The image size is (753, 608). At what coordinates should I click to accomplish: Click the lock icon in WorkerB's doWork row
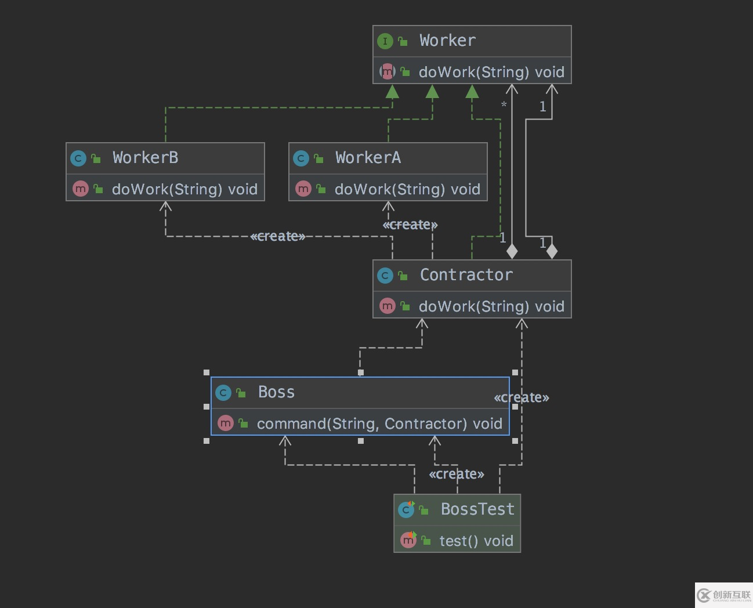pos(98,189)
